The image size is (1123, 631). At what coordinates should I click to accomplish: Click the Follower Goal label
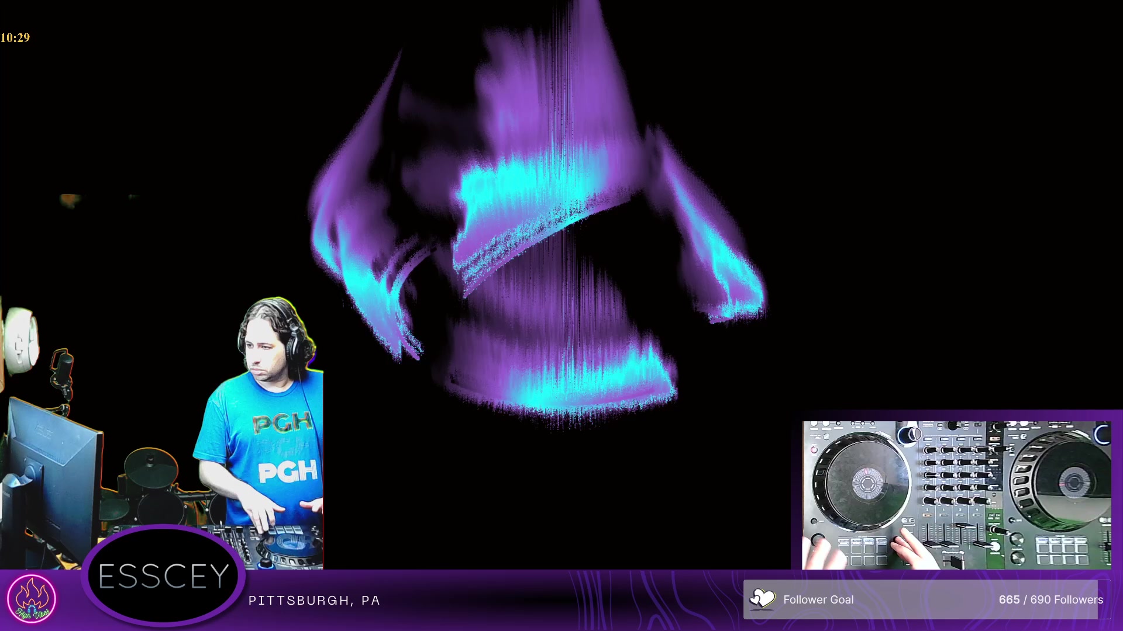click(x=818, y=600)
